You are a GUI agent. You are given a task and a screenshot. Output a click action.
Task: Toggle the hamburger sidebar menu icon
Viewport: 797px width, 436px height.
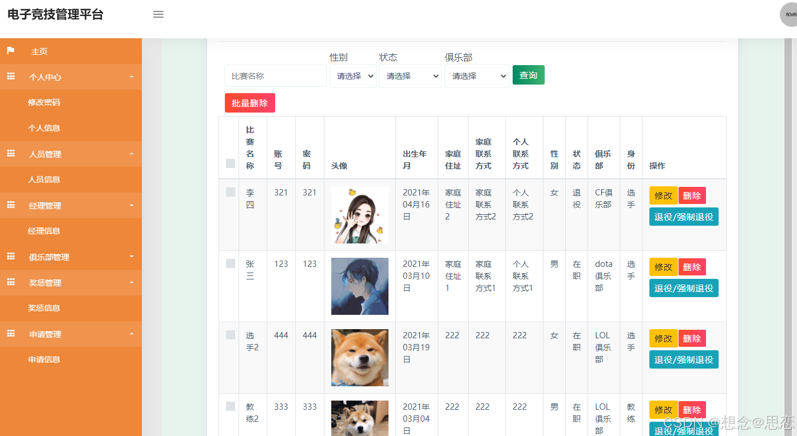[x=158, y=15]
